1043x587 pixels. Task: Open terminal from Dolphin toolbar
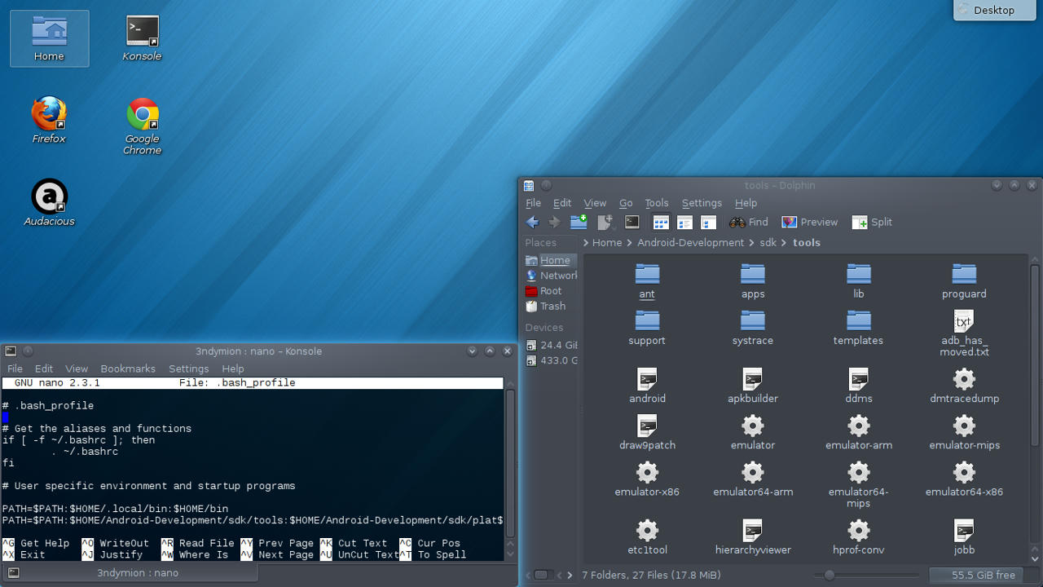pos(632,222)
